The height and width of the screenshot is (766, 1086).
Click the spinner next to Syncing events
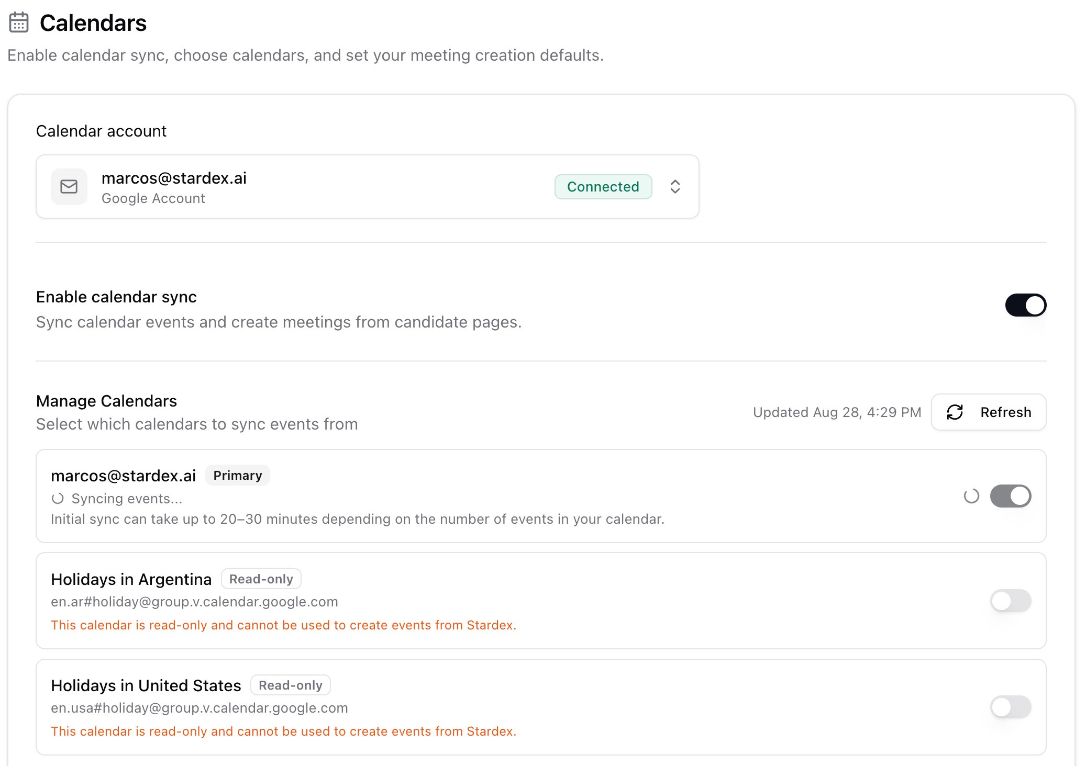58,499
